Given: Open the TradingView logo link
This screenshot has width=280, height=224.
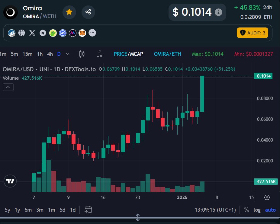Looking at the screenshot, I should click(x=10, y=181).
